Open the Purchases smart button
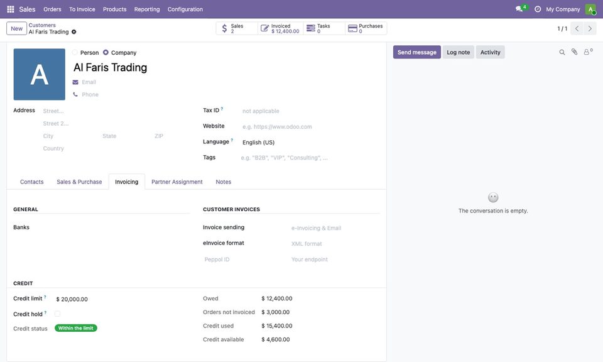This screenshot has width=603, height=362. [x=366, y=28]
